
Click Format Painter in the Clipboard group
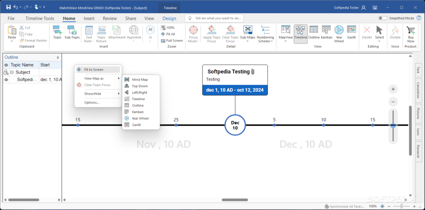[x=33, y=41]
